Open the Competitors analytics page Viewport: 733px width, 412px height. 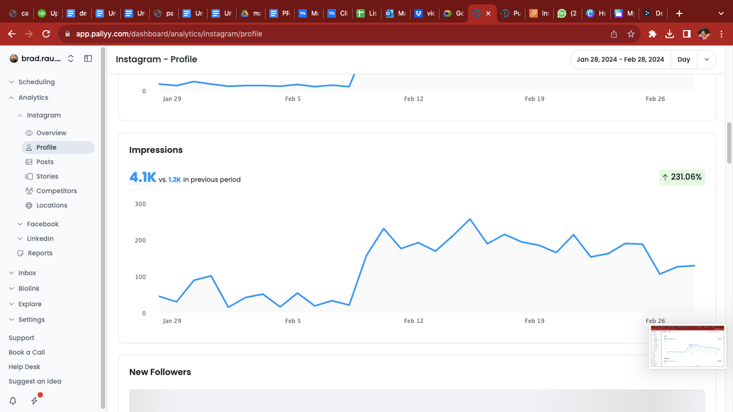(58, 191)
